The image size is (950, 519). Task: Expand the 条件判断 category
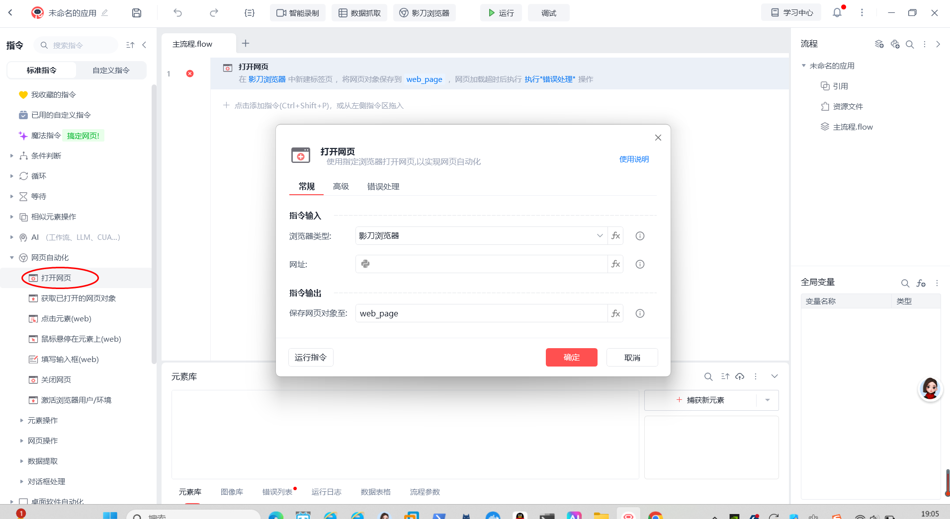(11, 156)
